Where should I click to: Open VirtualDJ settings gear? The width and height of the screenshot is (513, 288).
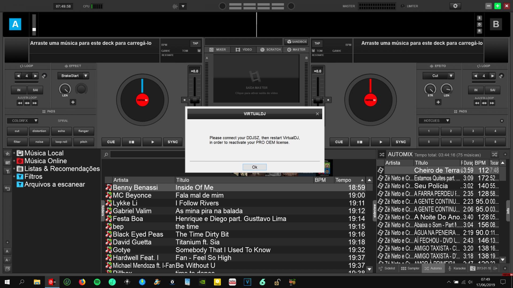pos(455,6)
